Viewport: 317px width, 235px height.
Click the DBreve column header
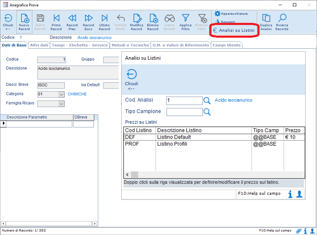coord(84,117)
